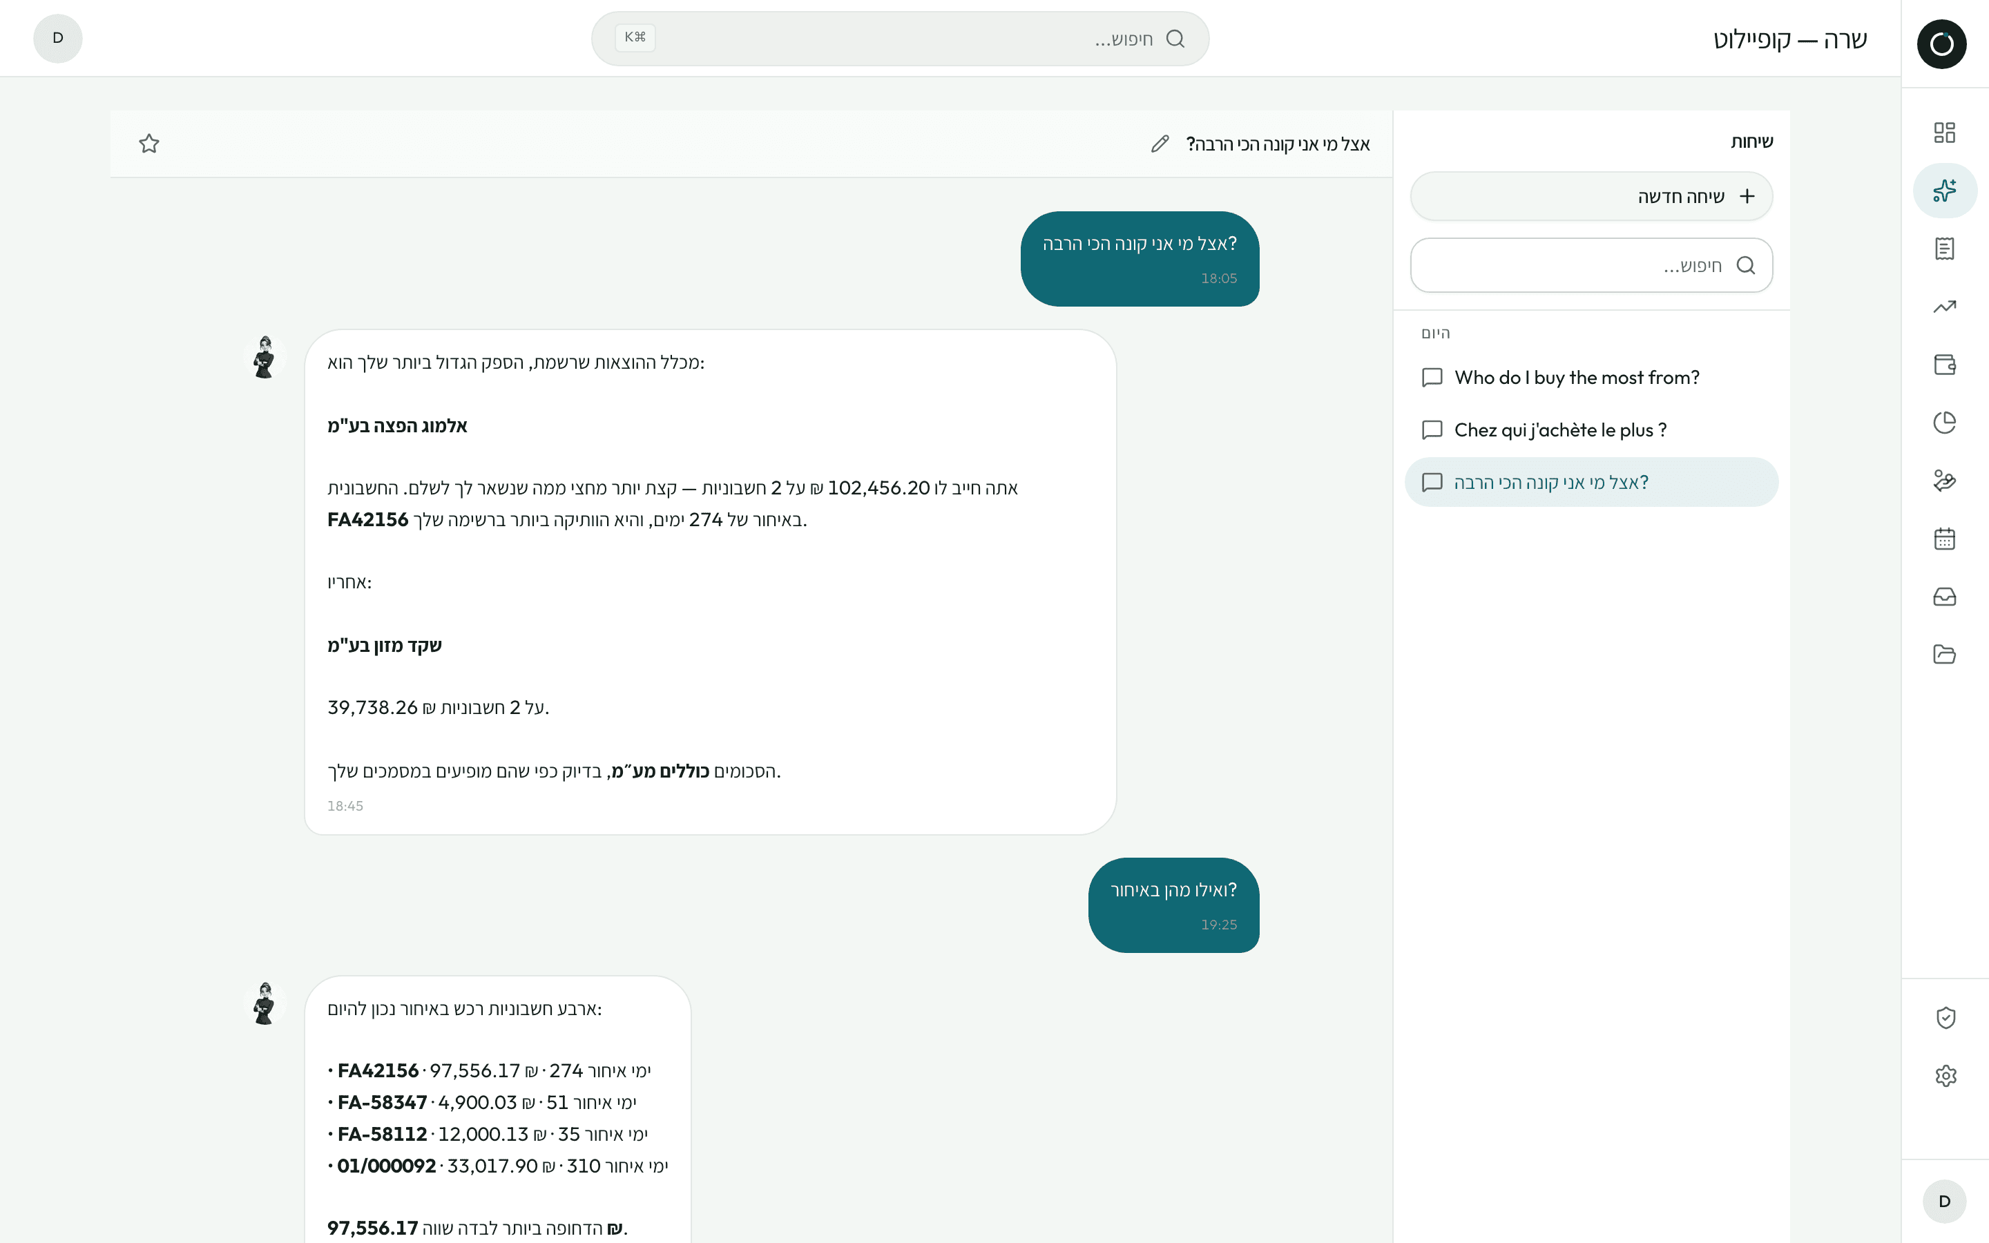Select the Hebrew conversation in the sidebar list

tap(1591, 482)
